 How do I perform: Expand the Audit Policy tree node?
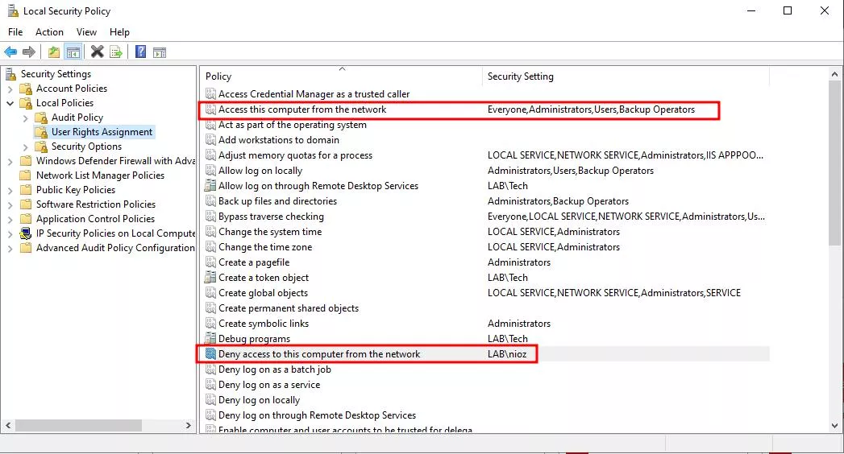[25, 118]
